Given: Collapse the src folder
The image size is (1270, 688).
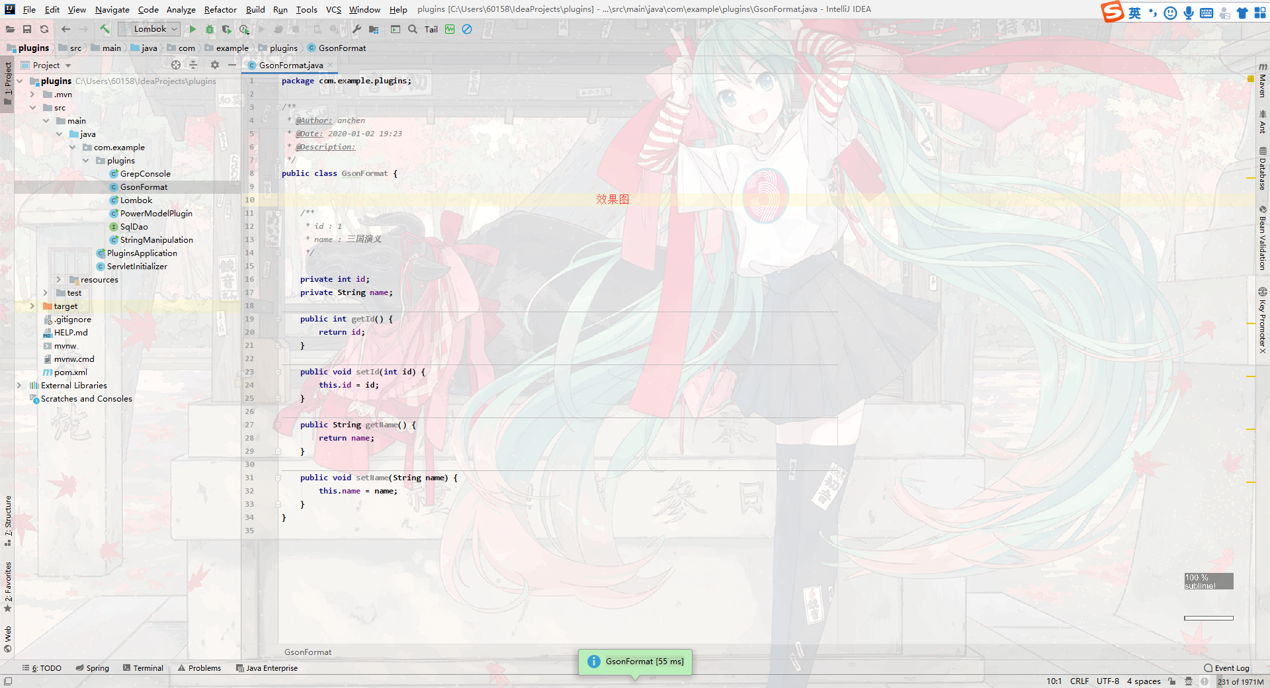Looking at the screenshot, I should pos(32,108).
